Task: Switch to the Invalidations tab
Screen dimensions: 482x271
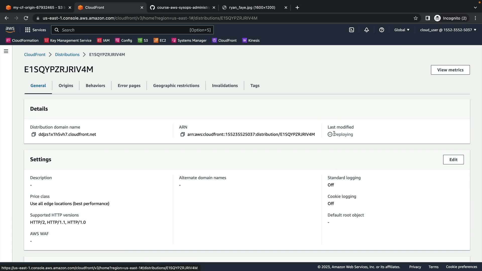Action: tap(225, 86)
